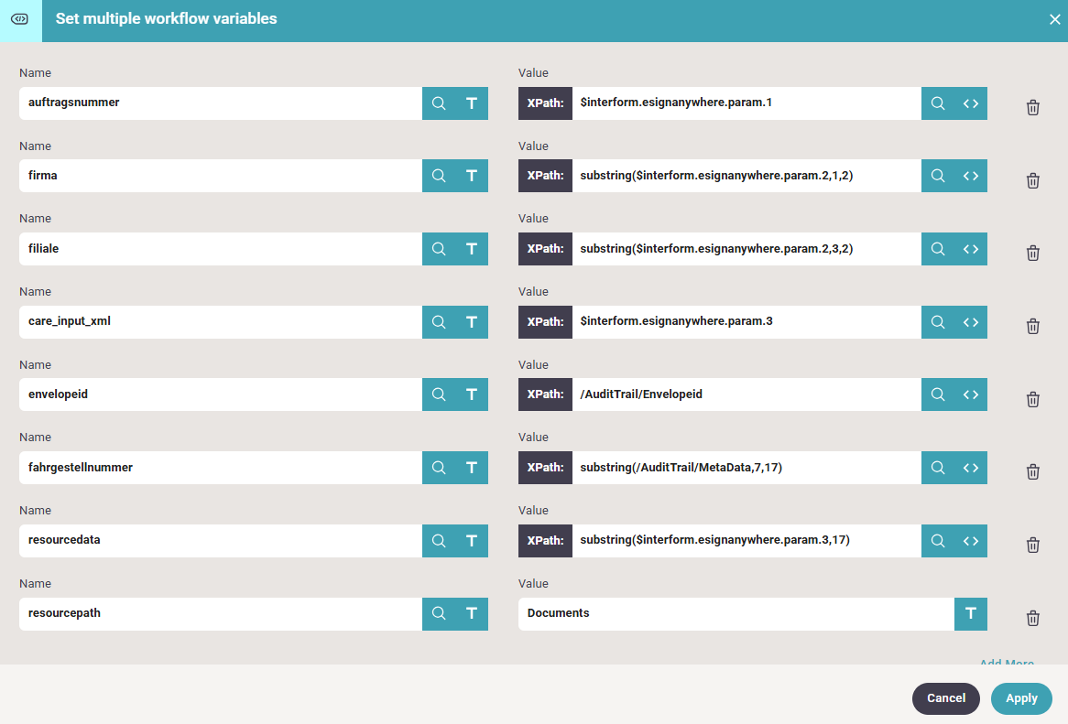Image resolution: width=1068 pixels, height=724 pixels.
Task: Search values for care_input_xml XPath
Action: click(938, 322)
